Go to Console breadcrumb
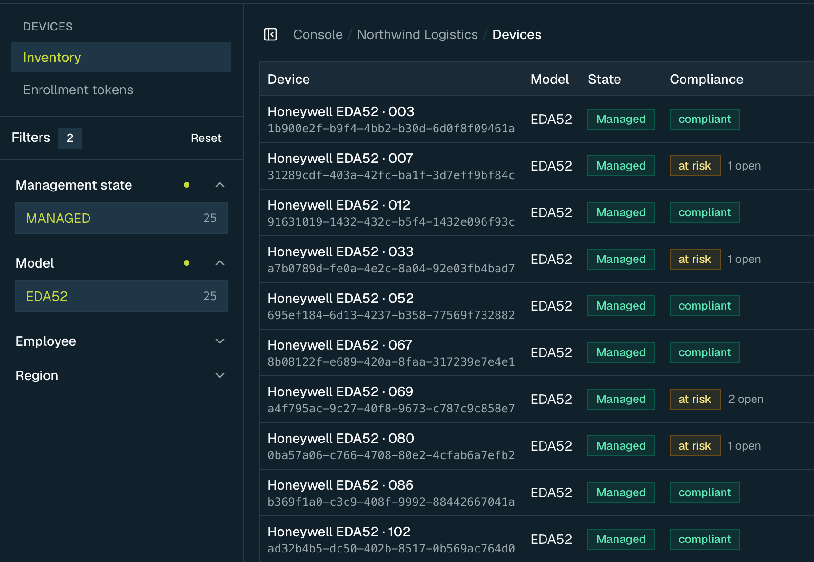Image resolution: width=814 pixels, height=562 pixels. (x=318, y=34)
